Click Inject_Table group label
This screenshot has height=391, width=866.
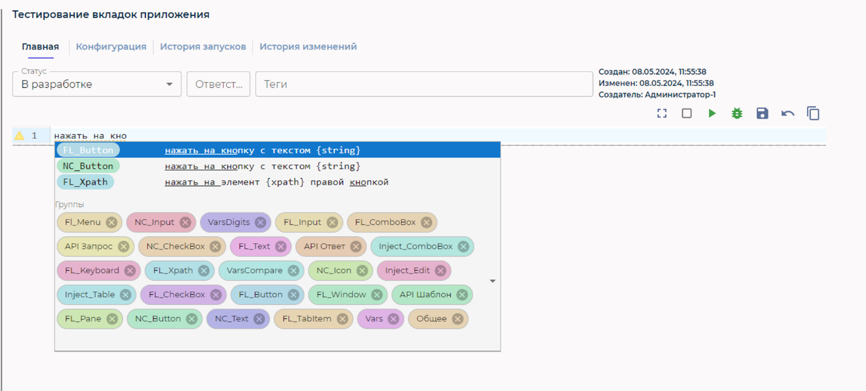point(90,295)
